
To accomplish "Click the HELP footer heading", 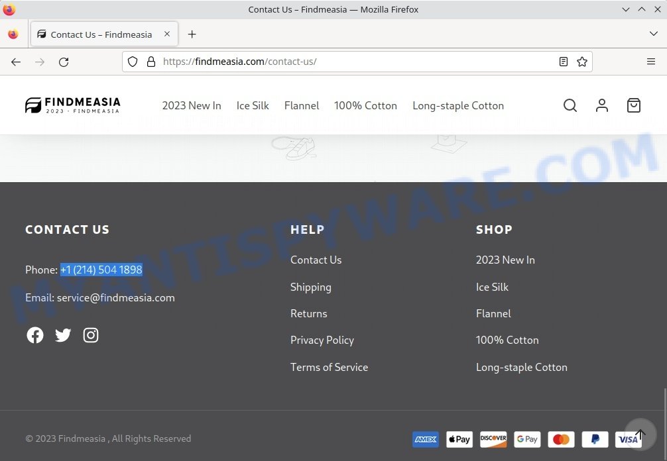I will coord(308,229).
